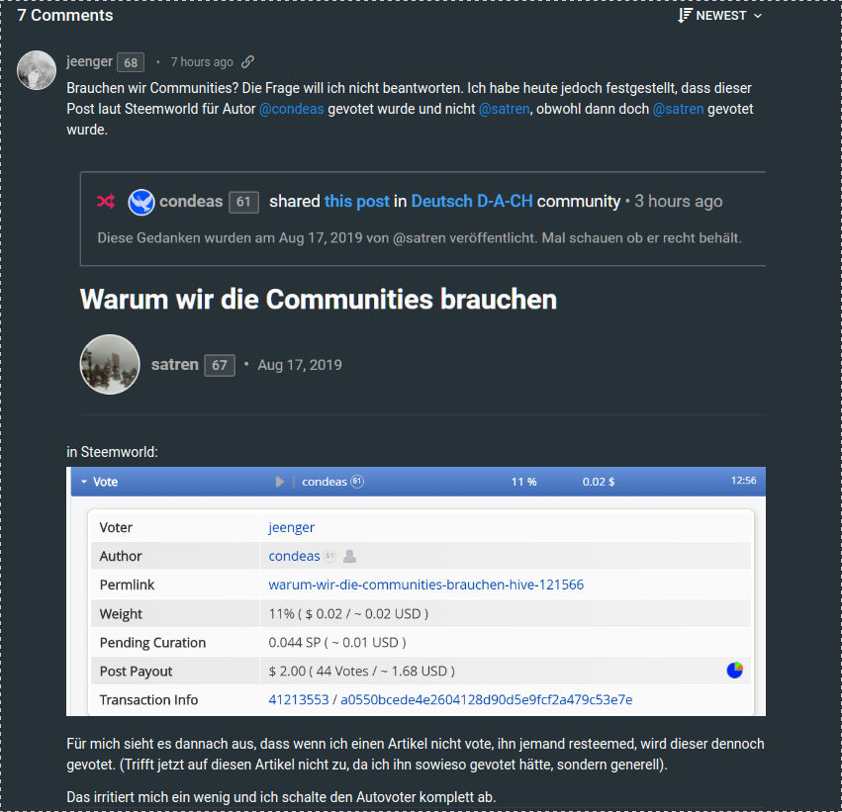842x812 pixels.
Task: Click jeenger's profile avatar
Action: coord(37,68)
